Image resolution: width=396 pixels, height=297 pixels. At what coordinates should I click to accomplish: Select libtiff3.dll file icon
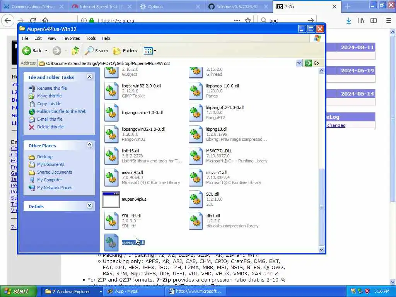(x=111, y=156)
